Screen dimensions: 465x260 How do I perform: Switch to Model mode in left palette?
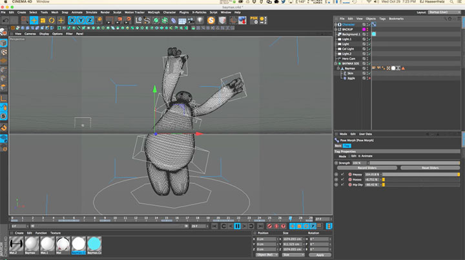4,43
